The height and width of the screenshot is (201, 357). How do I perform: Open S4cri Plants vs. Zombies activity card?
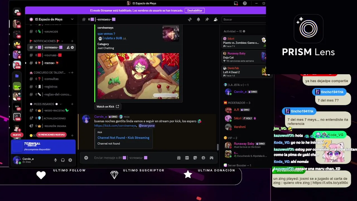click(244, 42)
